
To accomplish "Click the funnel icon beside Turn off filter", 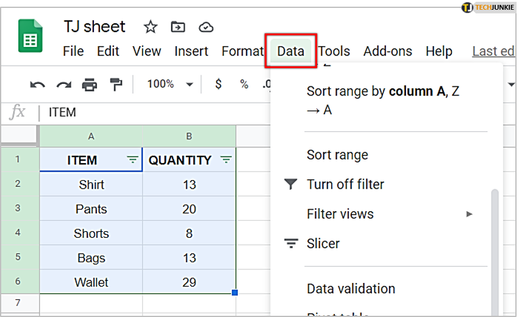I will pyautogui.click(x=291, y=184).
